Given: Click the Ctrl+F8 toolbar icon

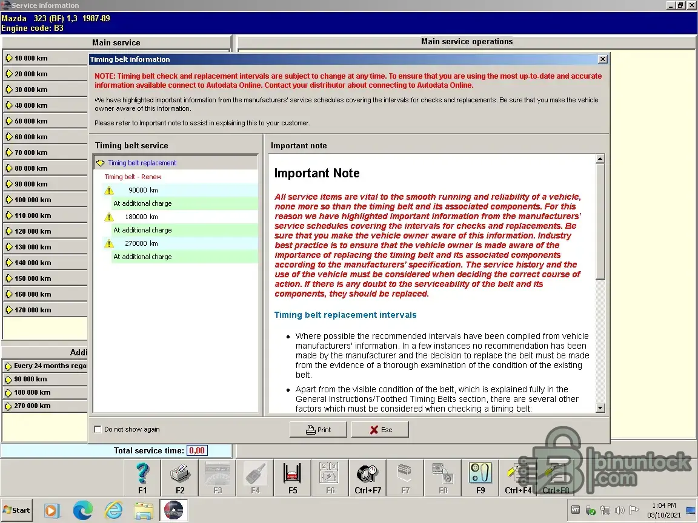Looking at the screenshot, I should pyautogui.click(x=556, y=473).
